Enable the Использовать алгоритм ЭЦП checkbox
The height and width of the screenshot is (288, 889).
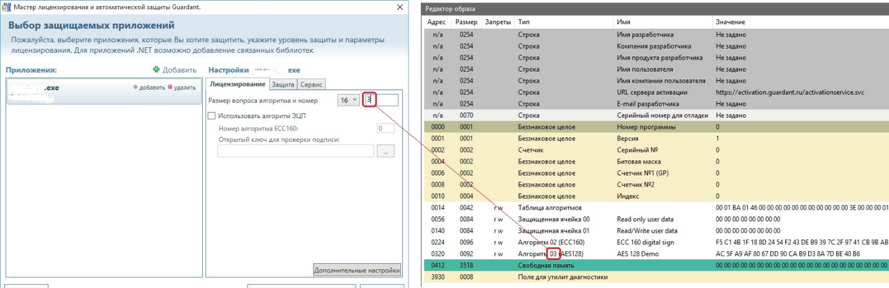(211, 116)
